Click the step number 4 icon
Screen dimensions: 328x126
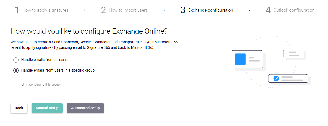[268, 10]
